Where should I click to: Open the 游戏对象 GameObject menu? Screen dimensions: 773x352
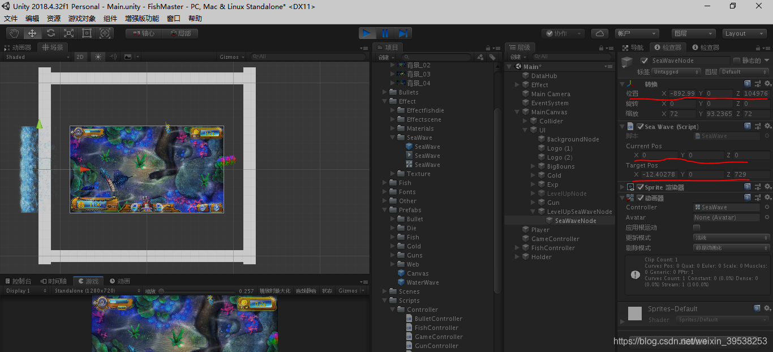pyautogui.click(x=82, y=18)
